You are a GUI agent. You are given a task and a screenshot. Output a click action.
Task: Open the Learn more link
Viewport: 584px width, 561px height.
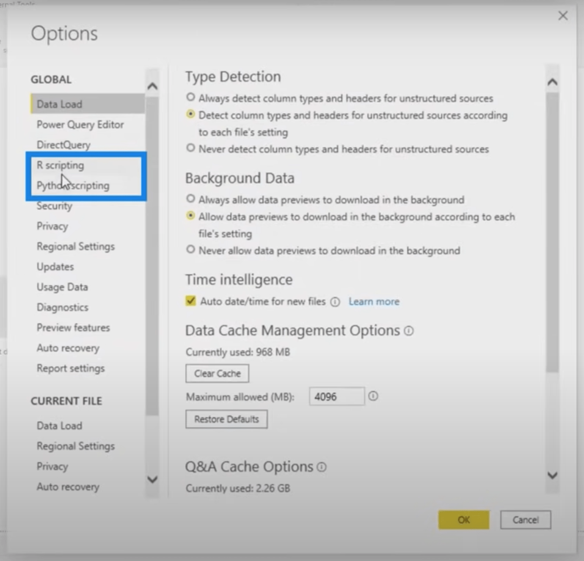(x=374, y=302)
